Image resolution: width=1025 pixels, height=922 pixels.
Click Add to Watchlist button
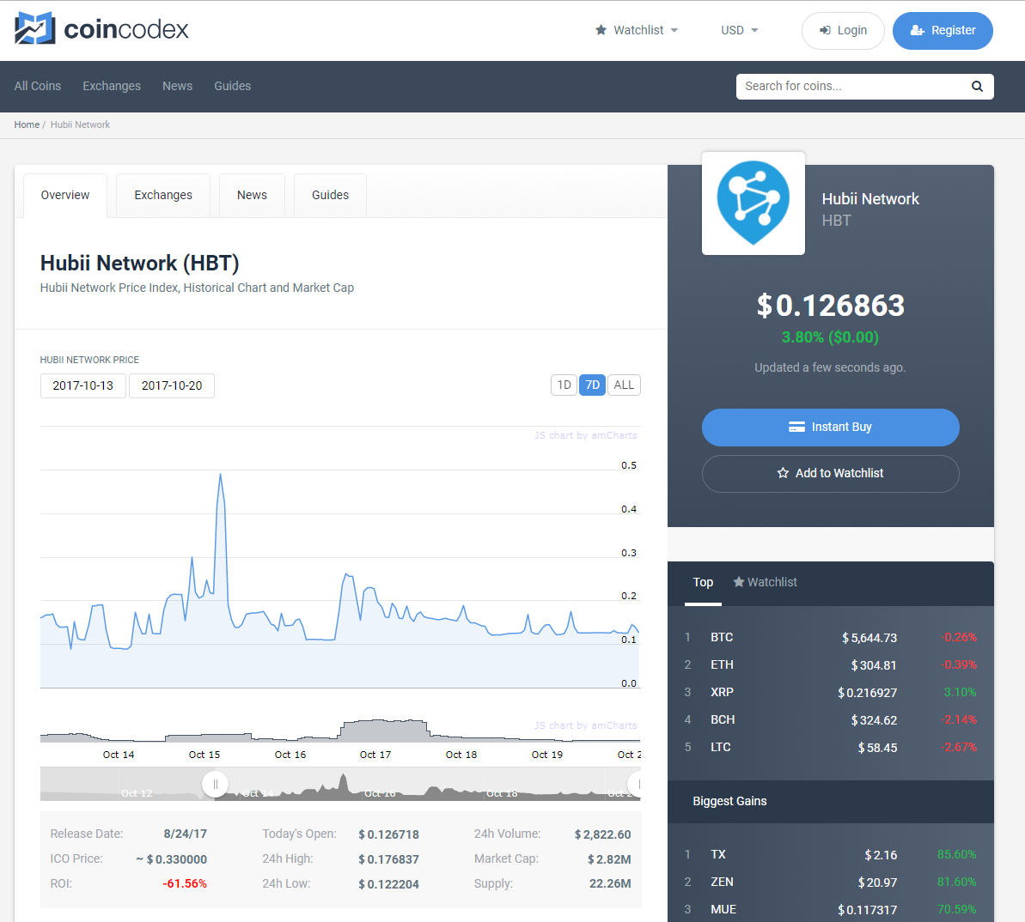830,473
